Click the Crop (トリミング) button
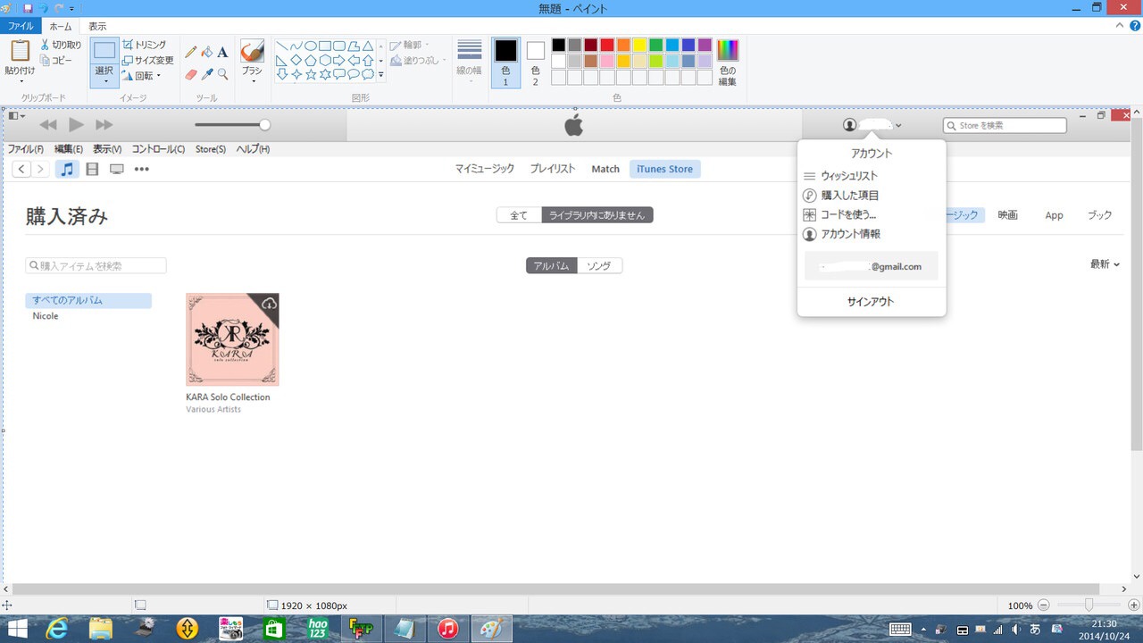 [144, 45]
